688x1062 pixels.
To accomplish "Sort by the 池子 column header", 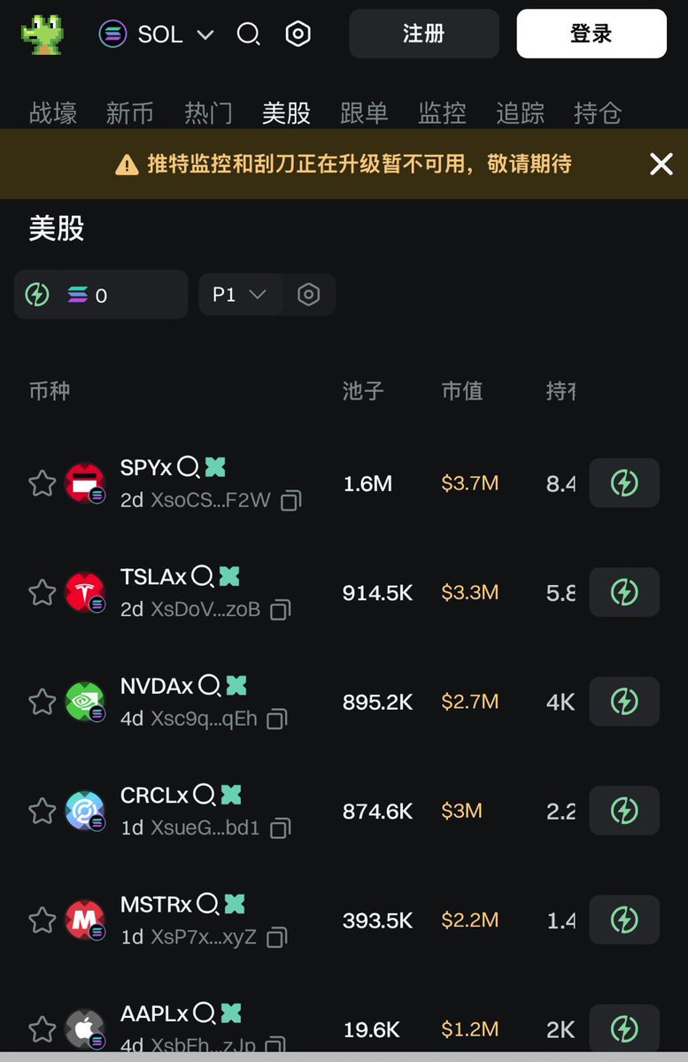I will 364,391.
